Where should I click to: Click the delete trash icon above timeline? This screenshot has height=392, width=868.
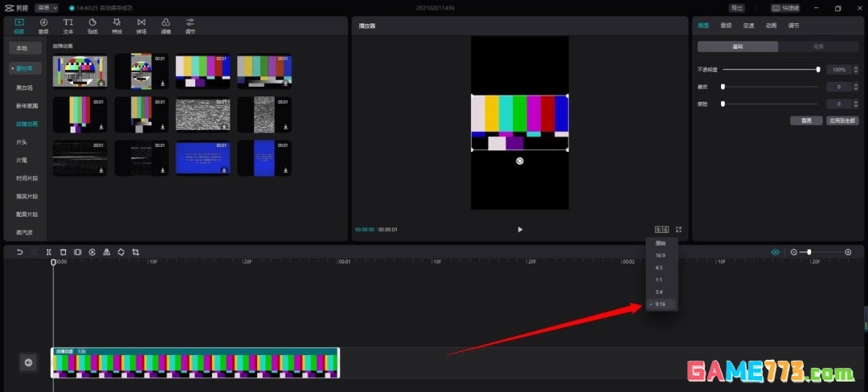(x=63, y=252)
